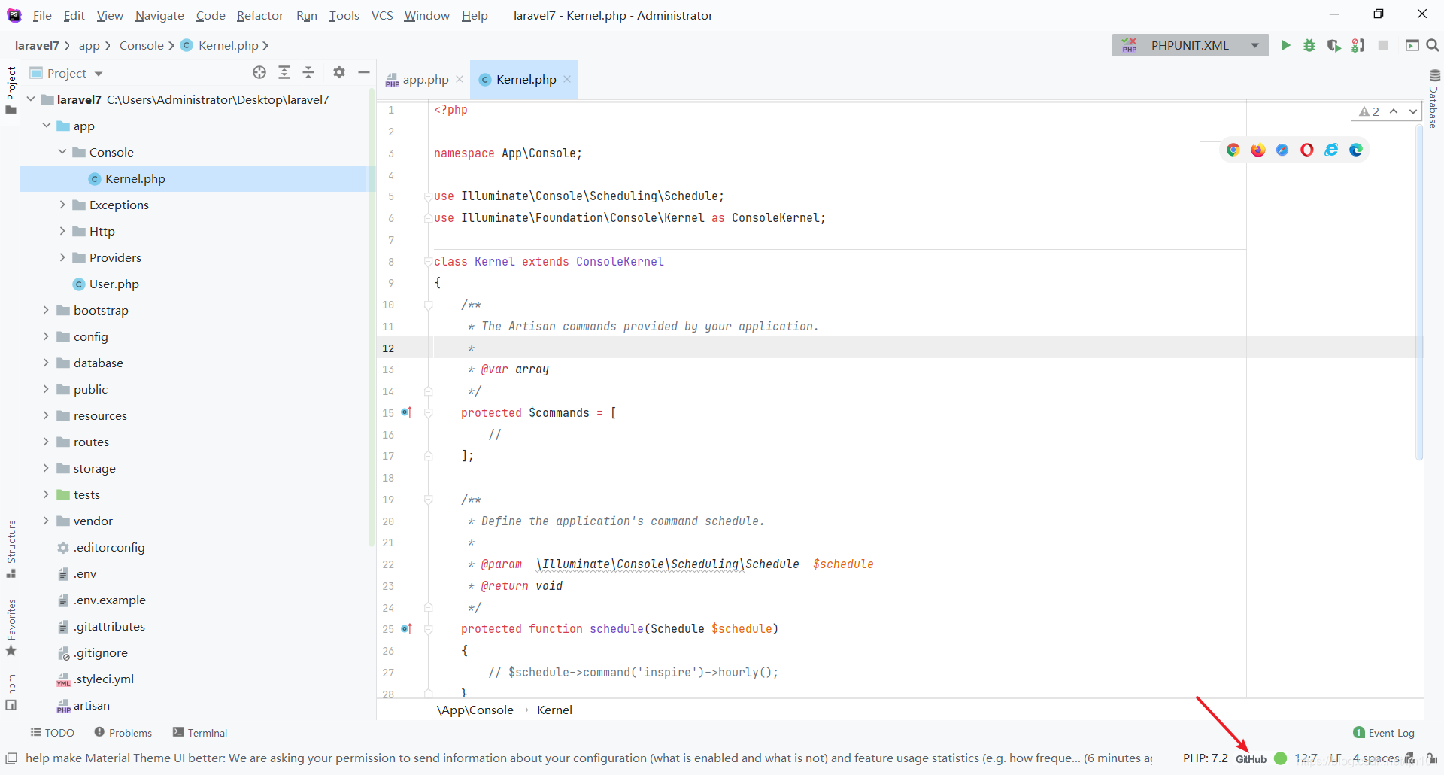Click the warnings indicator showing 2

(1369, 111)
